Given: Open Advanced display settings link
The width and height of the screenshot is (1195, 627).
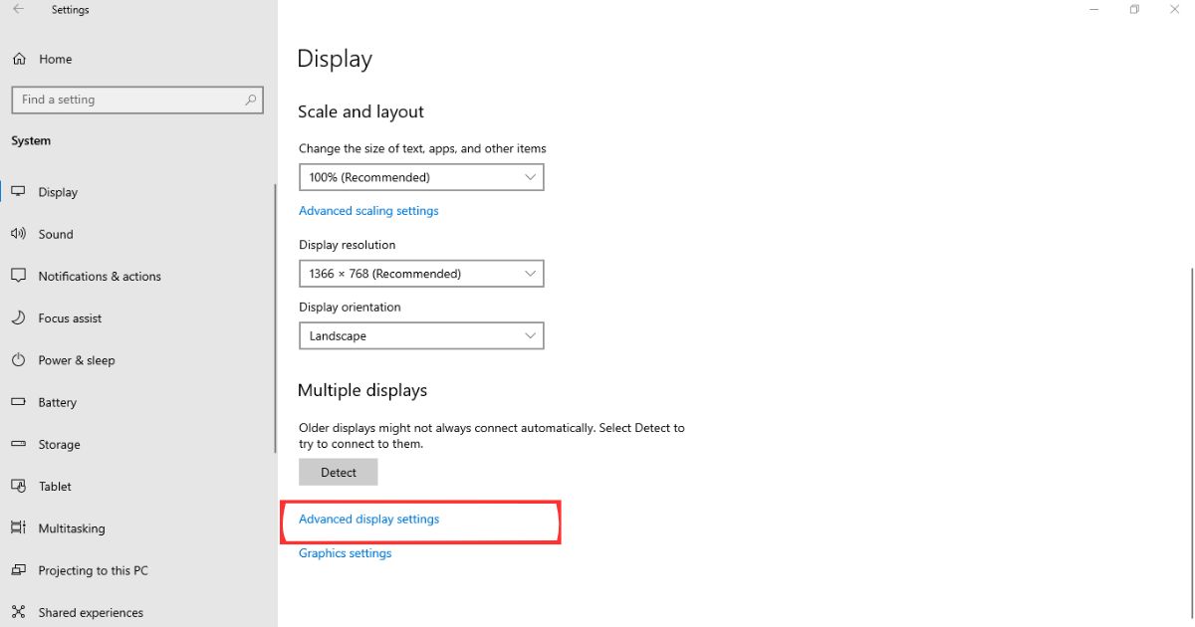Looking at the screenshot, I should [x=369, y=520].
